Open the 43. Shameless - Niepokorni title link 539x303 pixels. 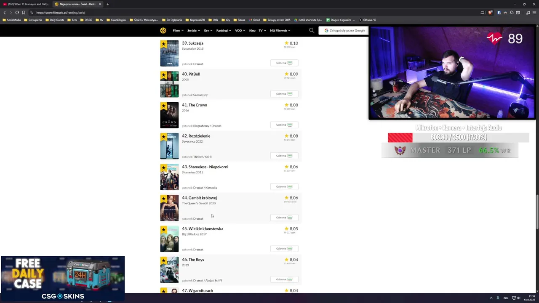(x=205, y=167)
